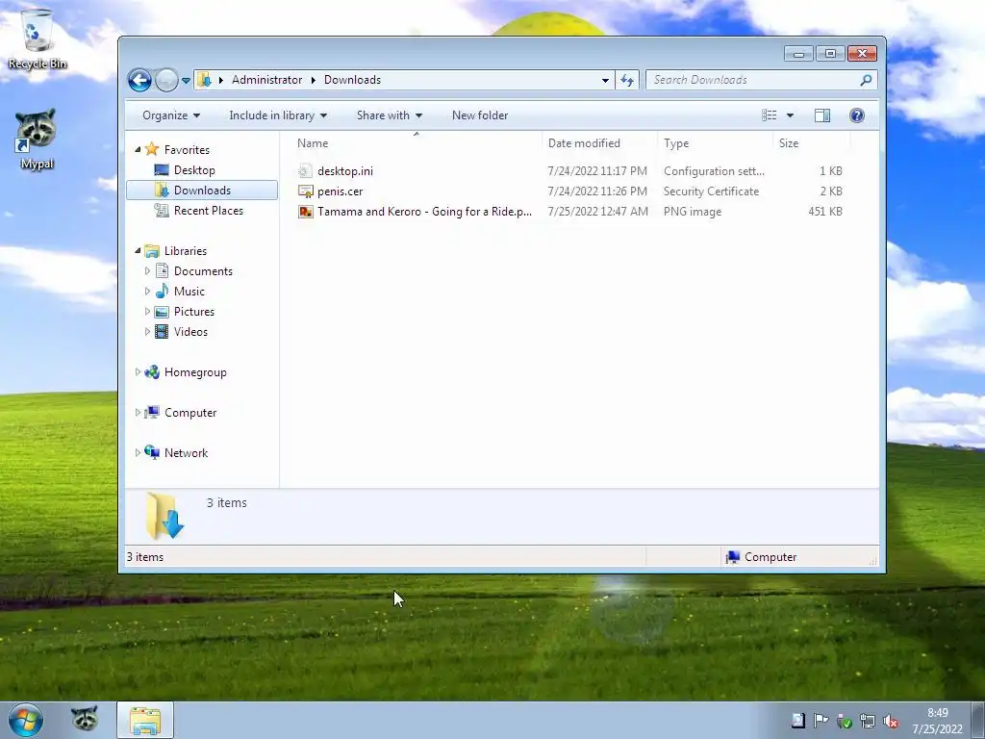Collapse the Favorites group
This screenshot has height=739, width=985.
tap(138, 149)
